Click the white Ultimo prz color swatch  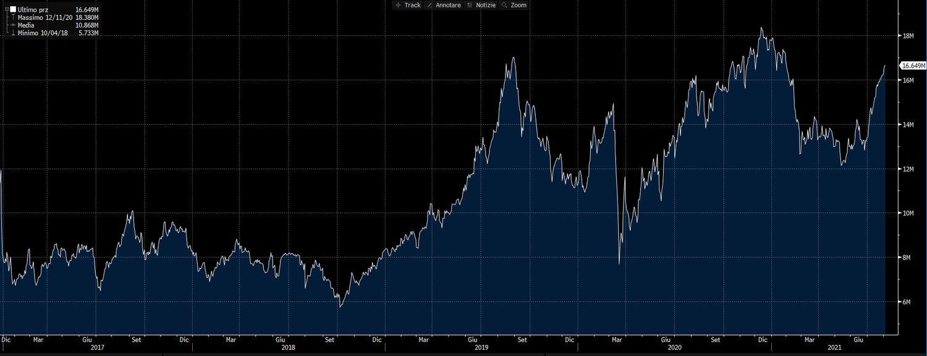13,10
